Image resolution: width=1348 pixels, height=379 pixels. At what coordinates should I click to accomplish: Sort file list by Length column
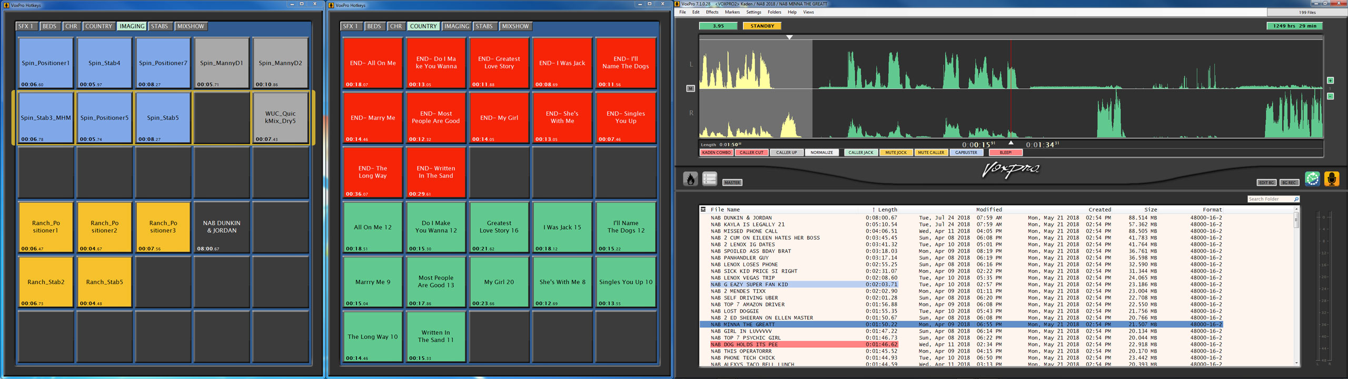click(x=887, y=210)
